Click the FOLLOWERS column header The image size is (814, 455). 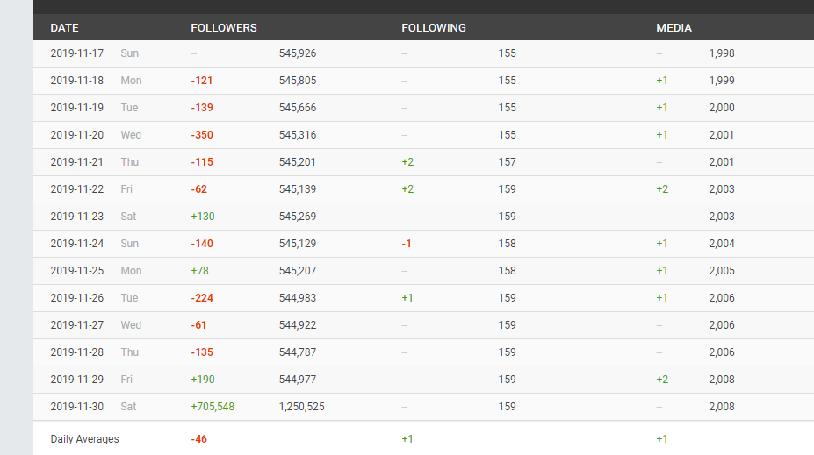224,28
